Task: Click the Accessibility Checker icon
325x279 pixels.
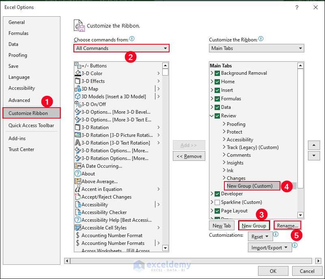Action: click(78, 212)
